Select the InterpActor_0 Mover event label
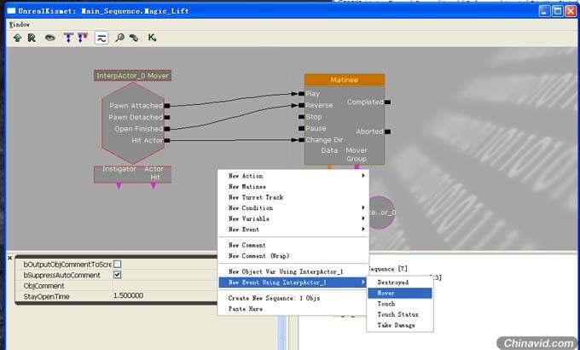Screen dimensions: 580x350 (x=132, y=76)
